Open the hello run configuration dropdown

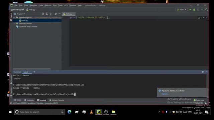tap(181, 10)
